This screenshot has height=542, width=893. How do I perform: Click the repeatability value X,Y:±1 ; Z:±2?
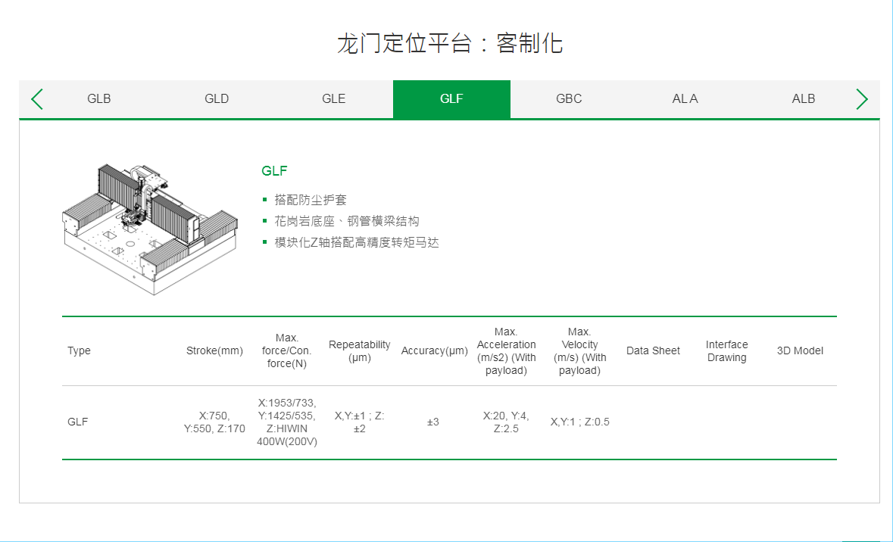(359, 422)
